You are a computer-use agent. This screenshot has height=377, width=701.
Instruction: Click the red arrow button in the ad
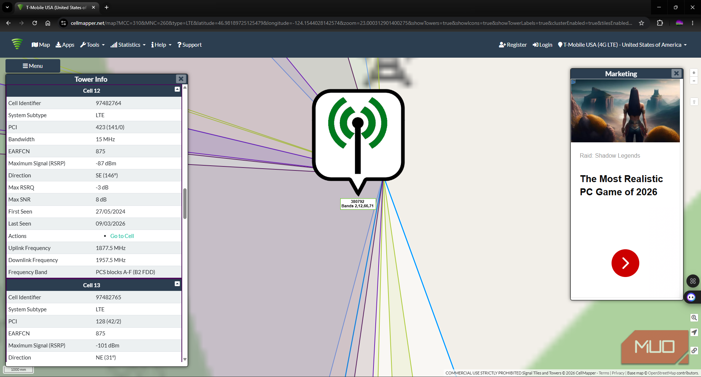tap(625, 263)
